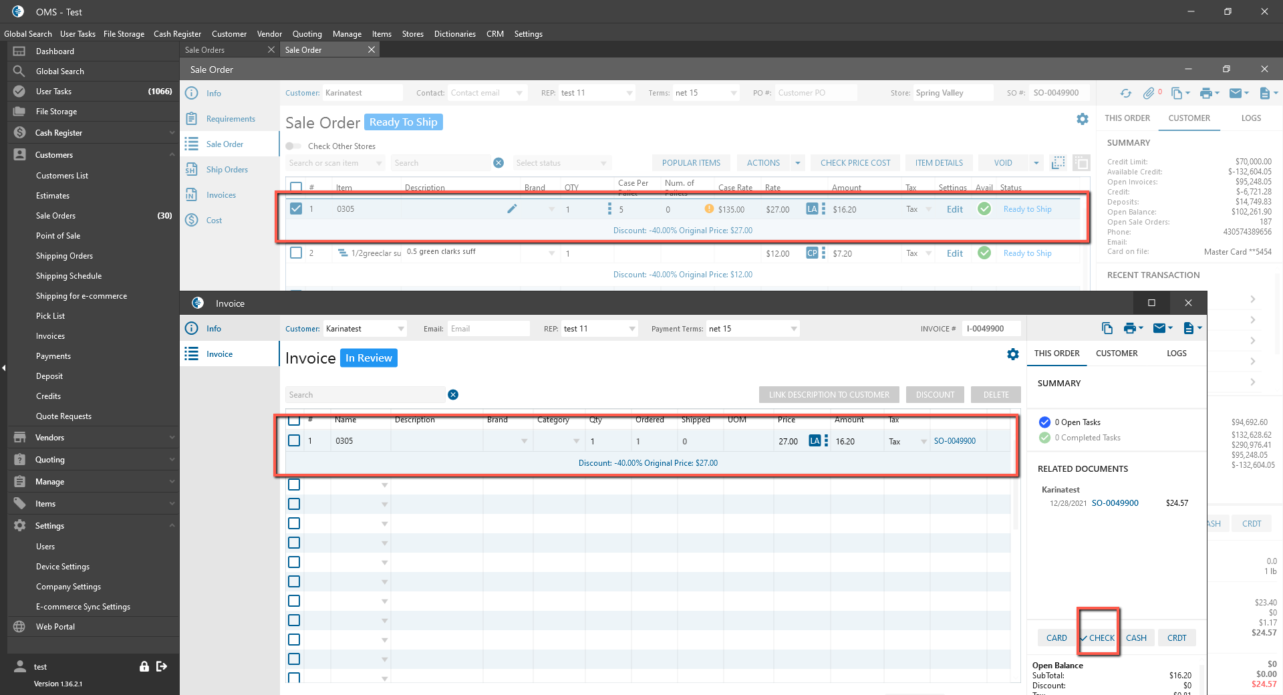
Task: Open the Dashboard sidebar icon
Action: click(19, 51)
